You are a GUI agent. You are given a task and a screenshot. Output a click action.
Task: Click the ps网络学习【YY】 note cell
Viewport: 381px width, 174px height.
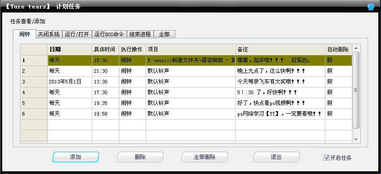click(x=281, y=114)
